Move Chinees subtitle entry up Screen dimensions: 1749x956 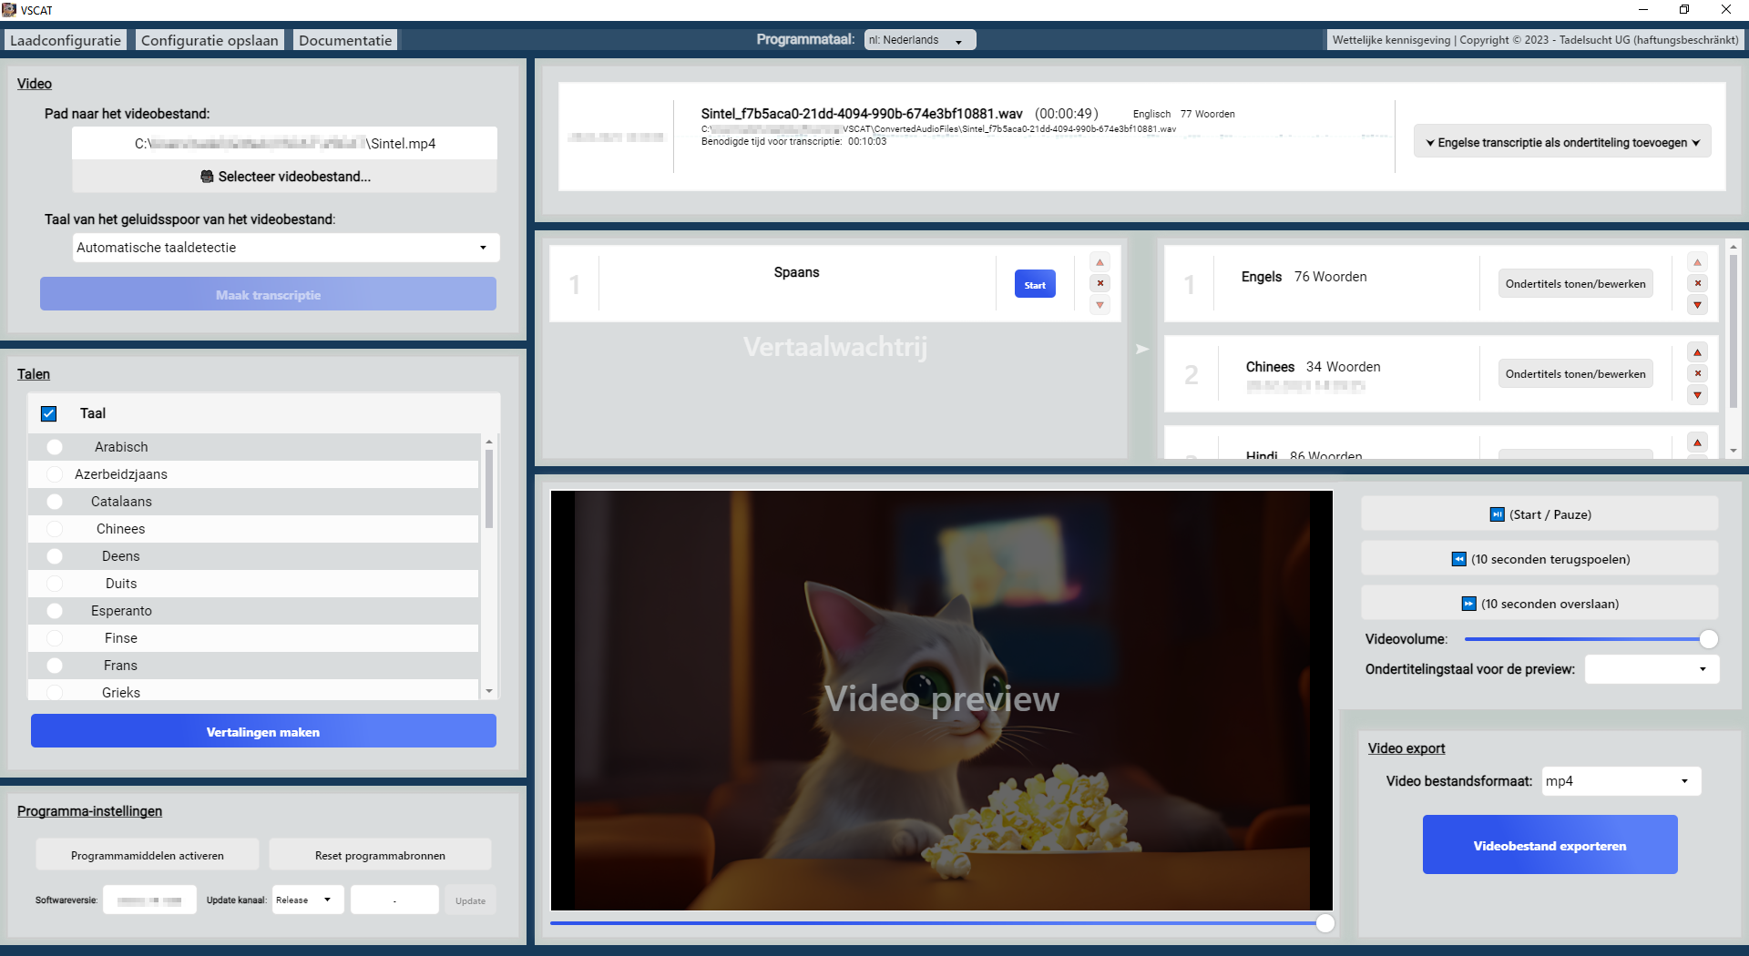[x=1697, y=352]
